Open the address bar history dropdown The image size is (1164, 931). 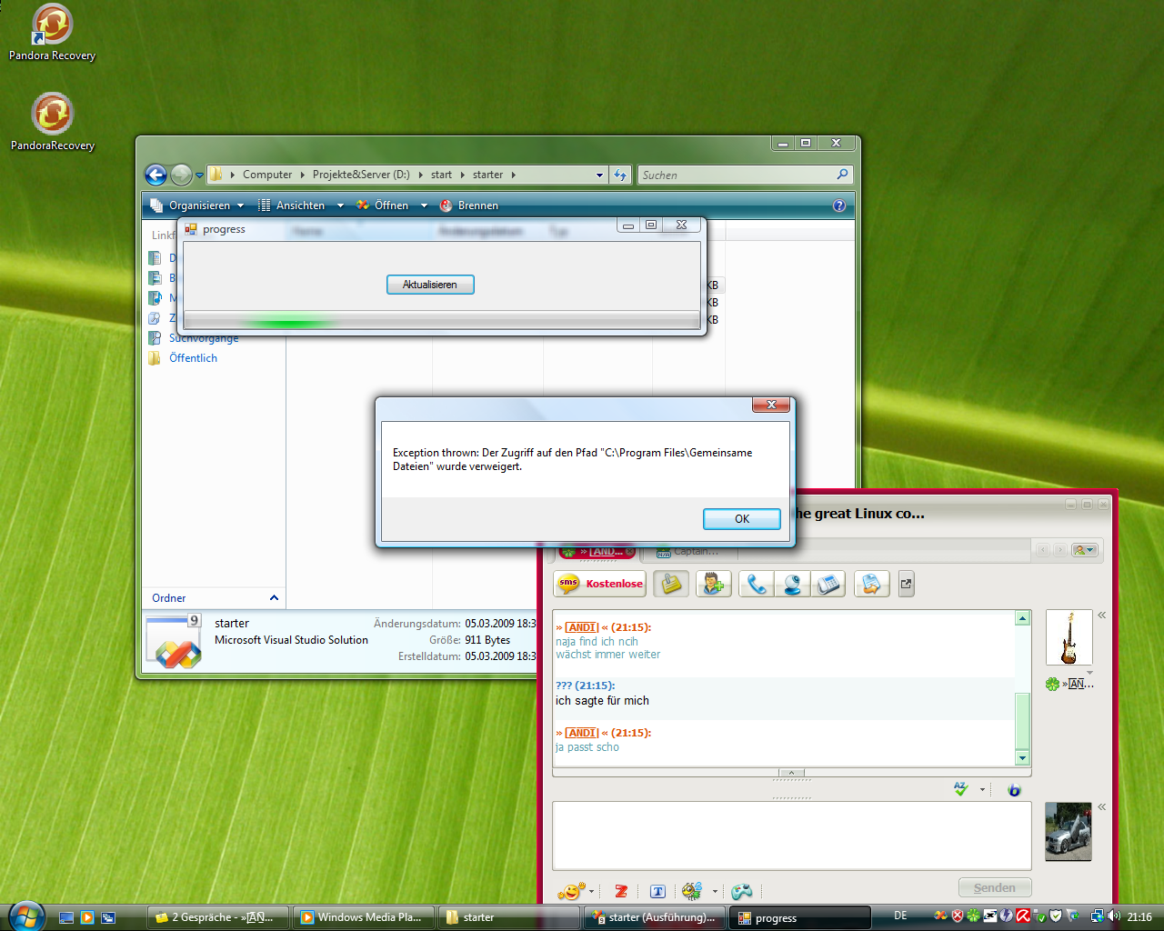coord(599,175)
